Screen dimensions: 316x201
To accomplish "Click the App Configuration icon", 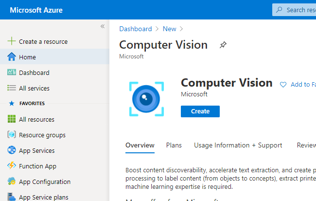I will [x=12, y=182].
